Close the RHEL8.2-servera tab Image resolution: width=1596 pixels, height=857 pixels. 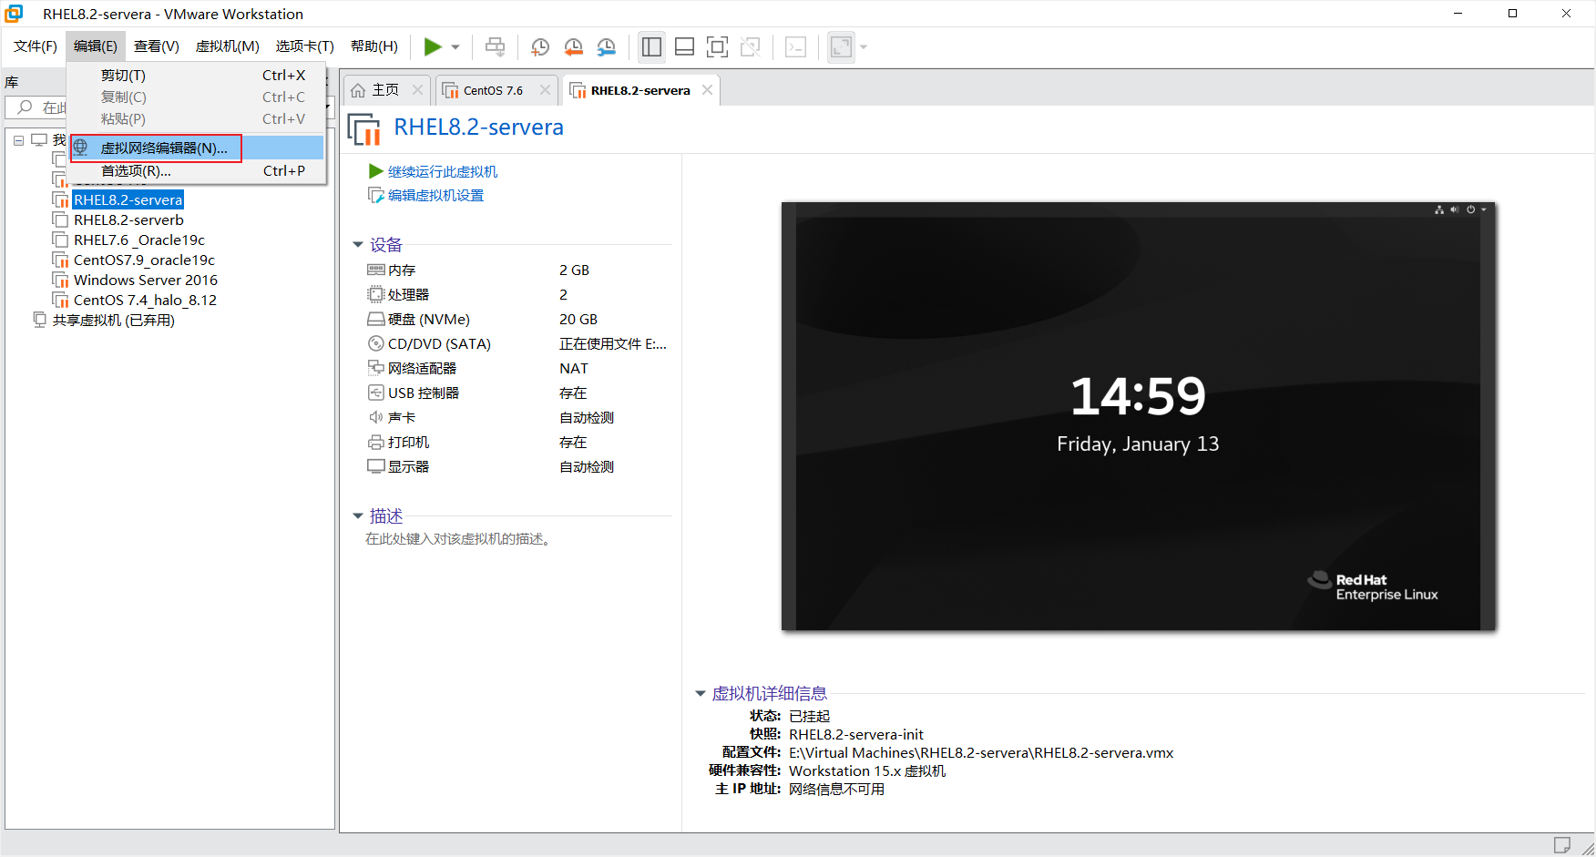coord(707,89)
